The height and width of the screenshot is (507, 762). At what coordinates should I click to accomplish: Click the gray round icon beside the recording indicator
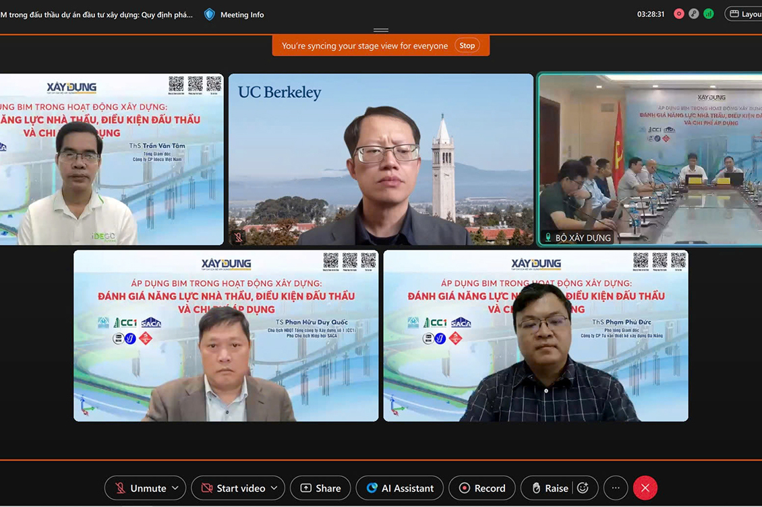(693, 14)
